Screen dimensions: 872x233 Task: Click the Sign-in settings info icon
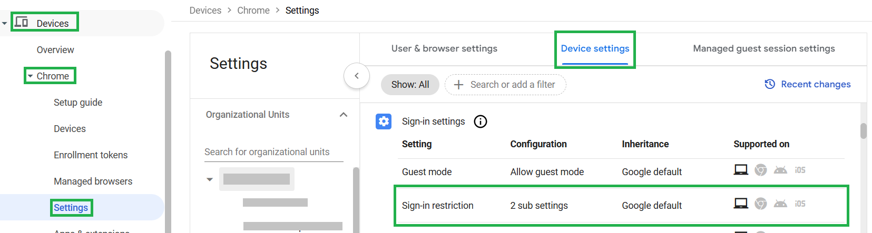coord(481,121)
